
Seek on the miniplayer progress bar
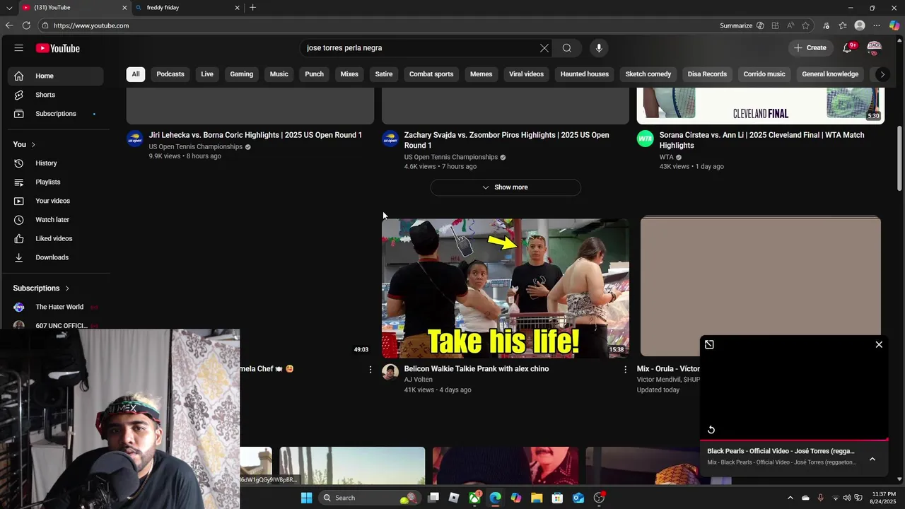pyautogui.click(x=793, y=440)
